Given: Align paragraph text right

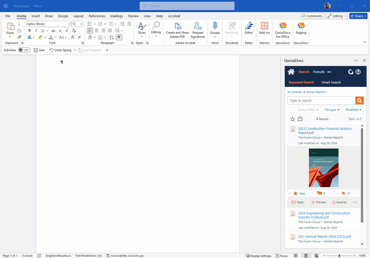Looking at the screenshot, I should (x=103, y=31).
